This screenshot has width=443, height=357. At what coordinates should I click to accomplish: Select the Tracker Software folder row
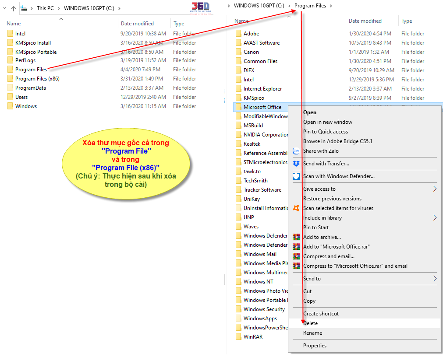(x=262, y=190)
